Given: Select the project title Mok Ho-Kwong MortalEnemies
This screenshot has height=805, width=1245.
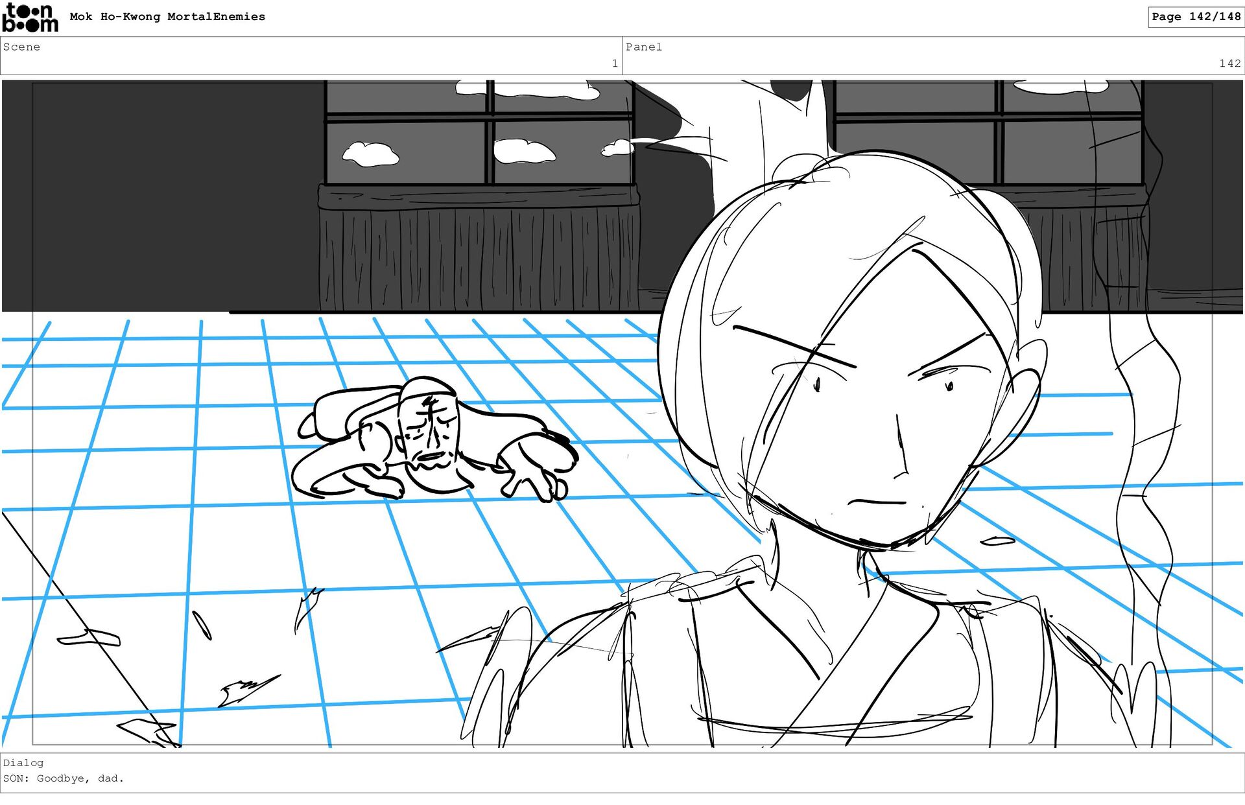Looking at the screenshot, I should (167, 17).
